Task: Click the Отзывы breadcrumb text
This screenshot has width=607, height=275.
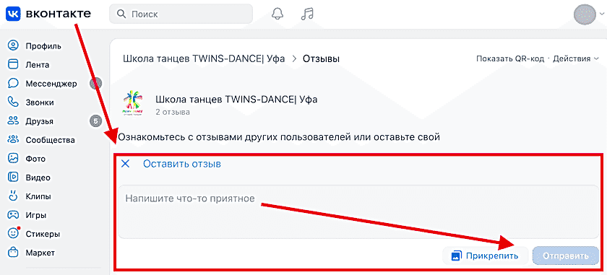Action: pyautogui.click(x=321, y=58)
